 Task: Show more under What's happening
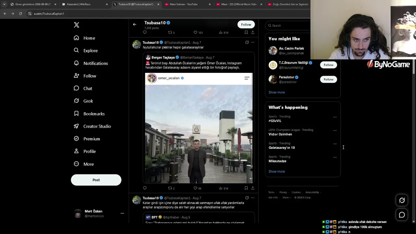pos(277,172)
